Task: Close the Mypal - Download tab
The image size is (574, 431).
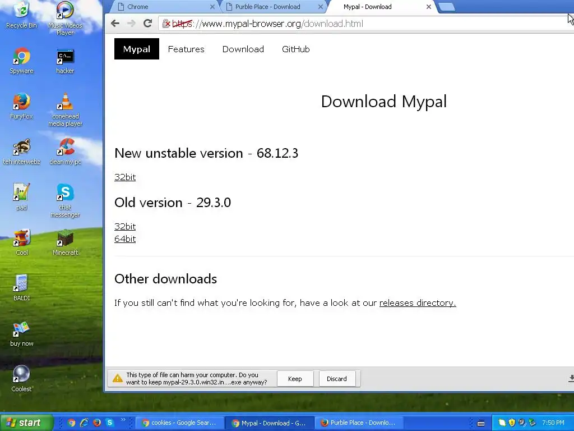Action: 429,7
